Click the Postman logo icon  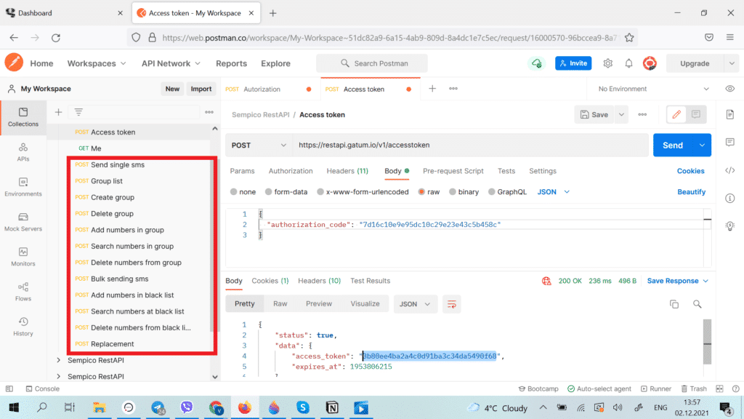(14, 63)
